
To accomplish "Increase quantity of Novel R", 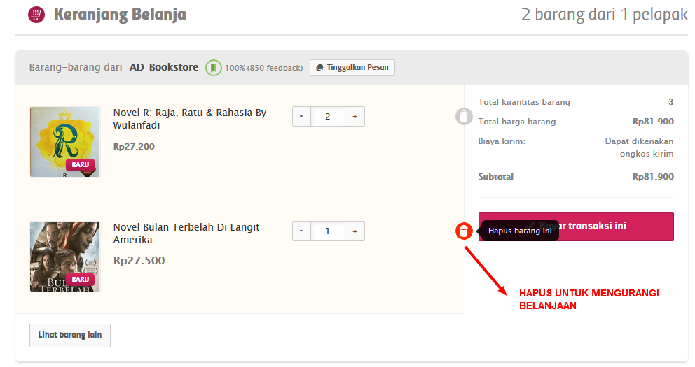I will (355, 117).
